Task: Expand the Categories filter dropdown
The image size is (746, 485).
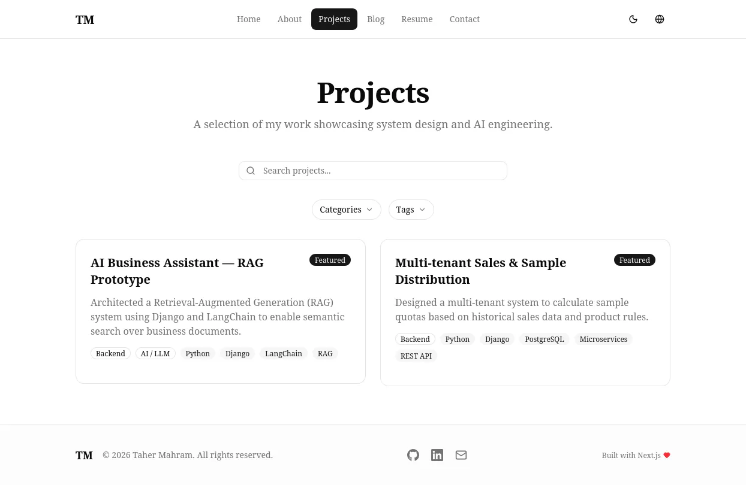Action: coord(347,210)
